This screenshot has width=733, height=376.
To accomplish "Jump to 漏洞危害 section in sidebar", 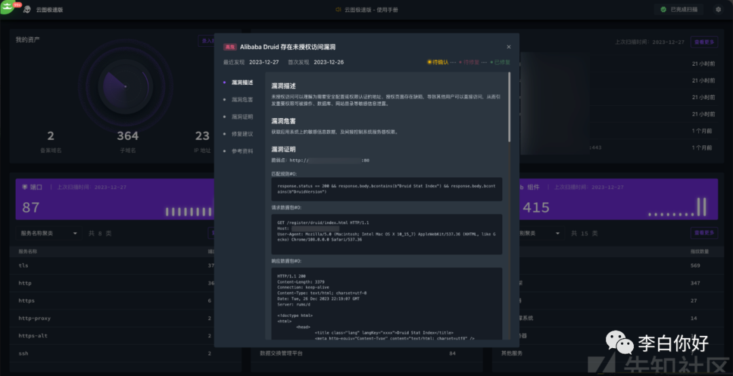I will click(242, 100).
